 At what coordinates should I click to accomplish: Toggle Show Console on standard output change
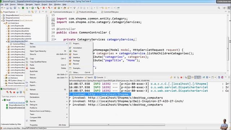pos(196,77)
